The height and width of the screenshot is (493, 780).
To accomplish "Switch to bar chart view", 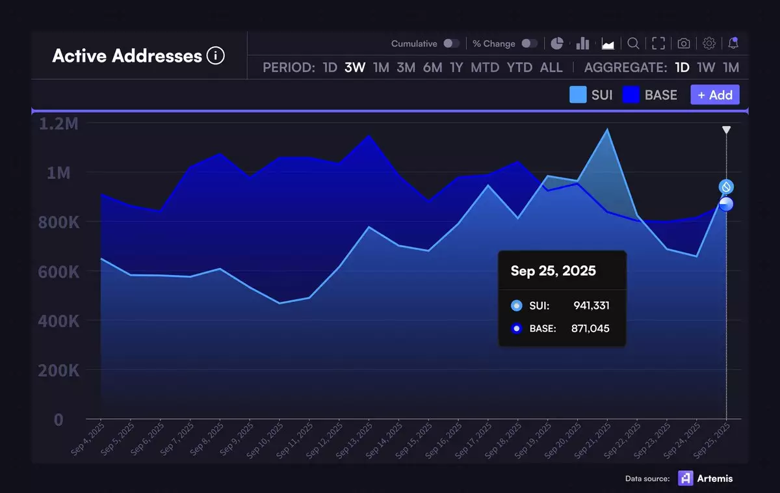I will pyautogui.click(x=582, y=44).
